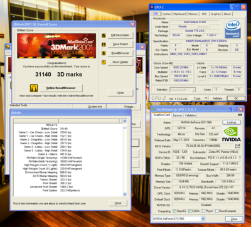Click the Validate button in CPU-Z
Image resolution: width=251 pixels, height=227 pixels.
point(218,98)
